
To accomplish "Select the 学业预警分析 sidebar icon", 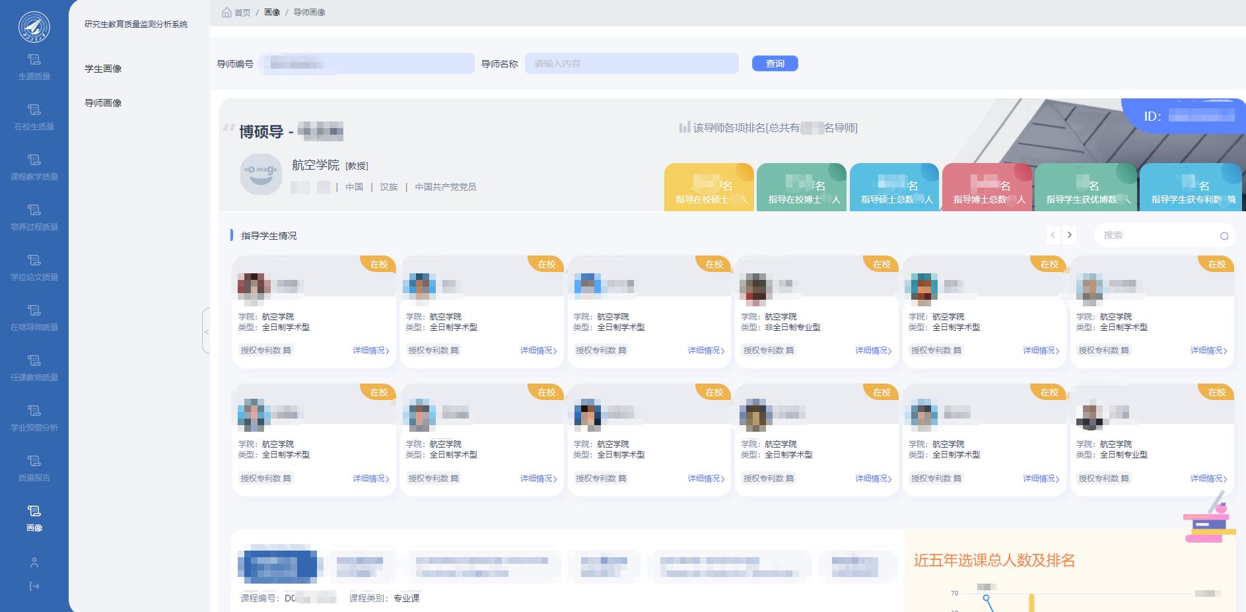I will tap(34, 412).
